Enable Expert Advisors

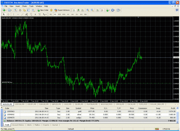click(62, 10)
